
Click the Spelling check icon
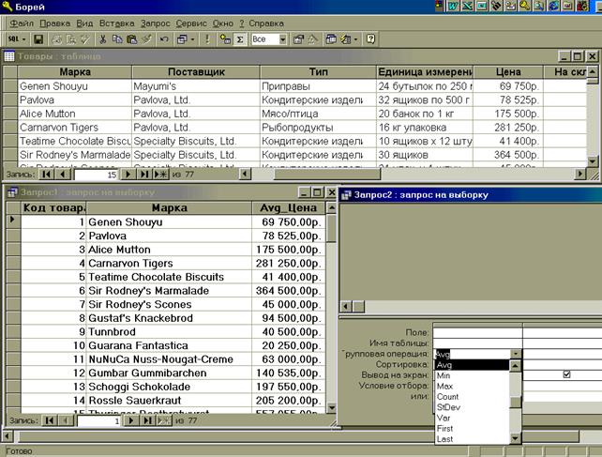click(x=85, y=39)
